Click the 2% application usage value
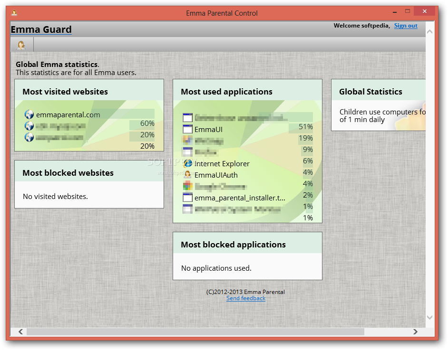The width and height of the screenshot is (448, 350). tap(308, 195)
